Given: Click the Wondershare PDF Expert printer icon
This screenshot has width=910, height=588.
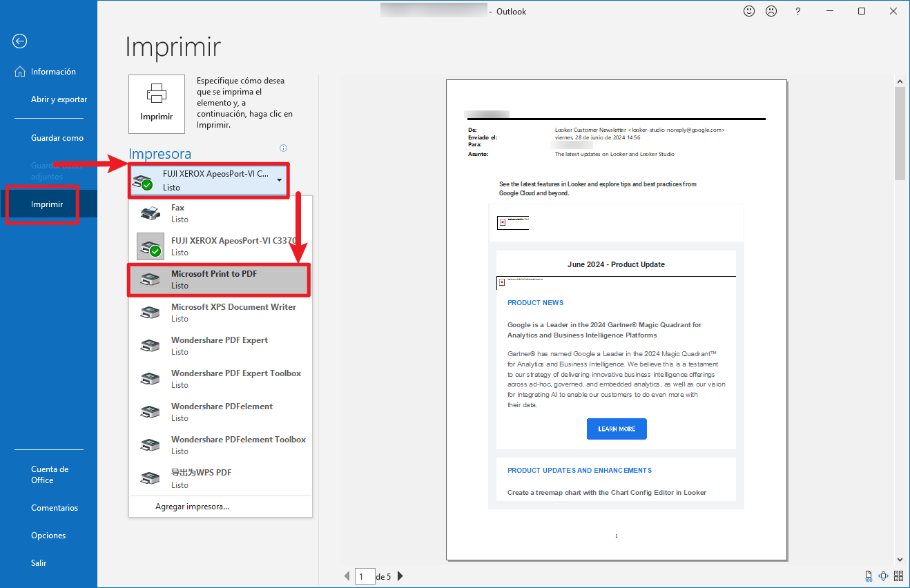Looking at the screenshot, I should pyautogui.click(x=150, y=346).
